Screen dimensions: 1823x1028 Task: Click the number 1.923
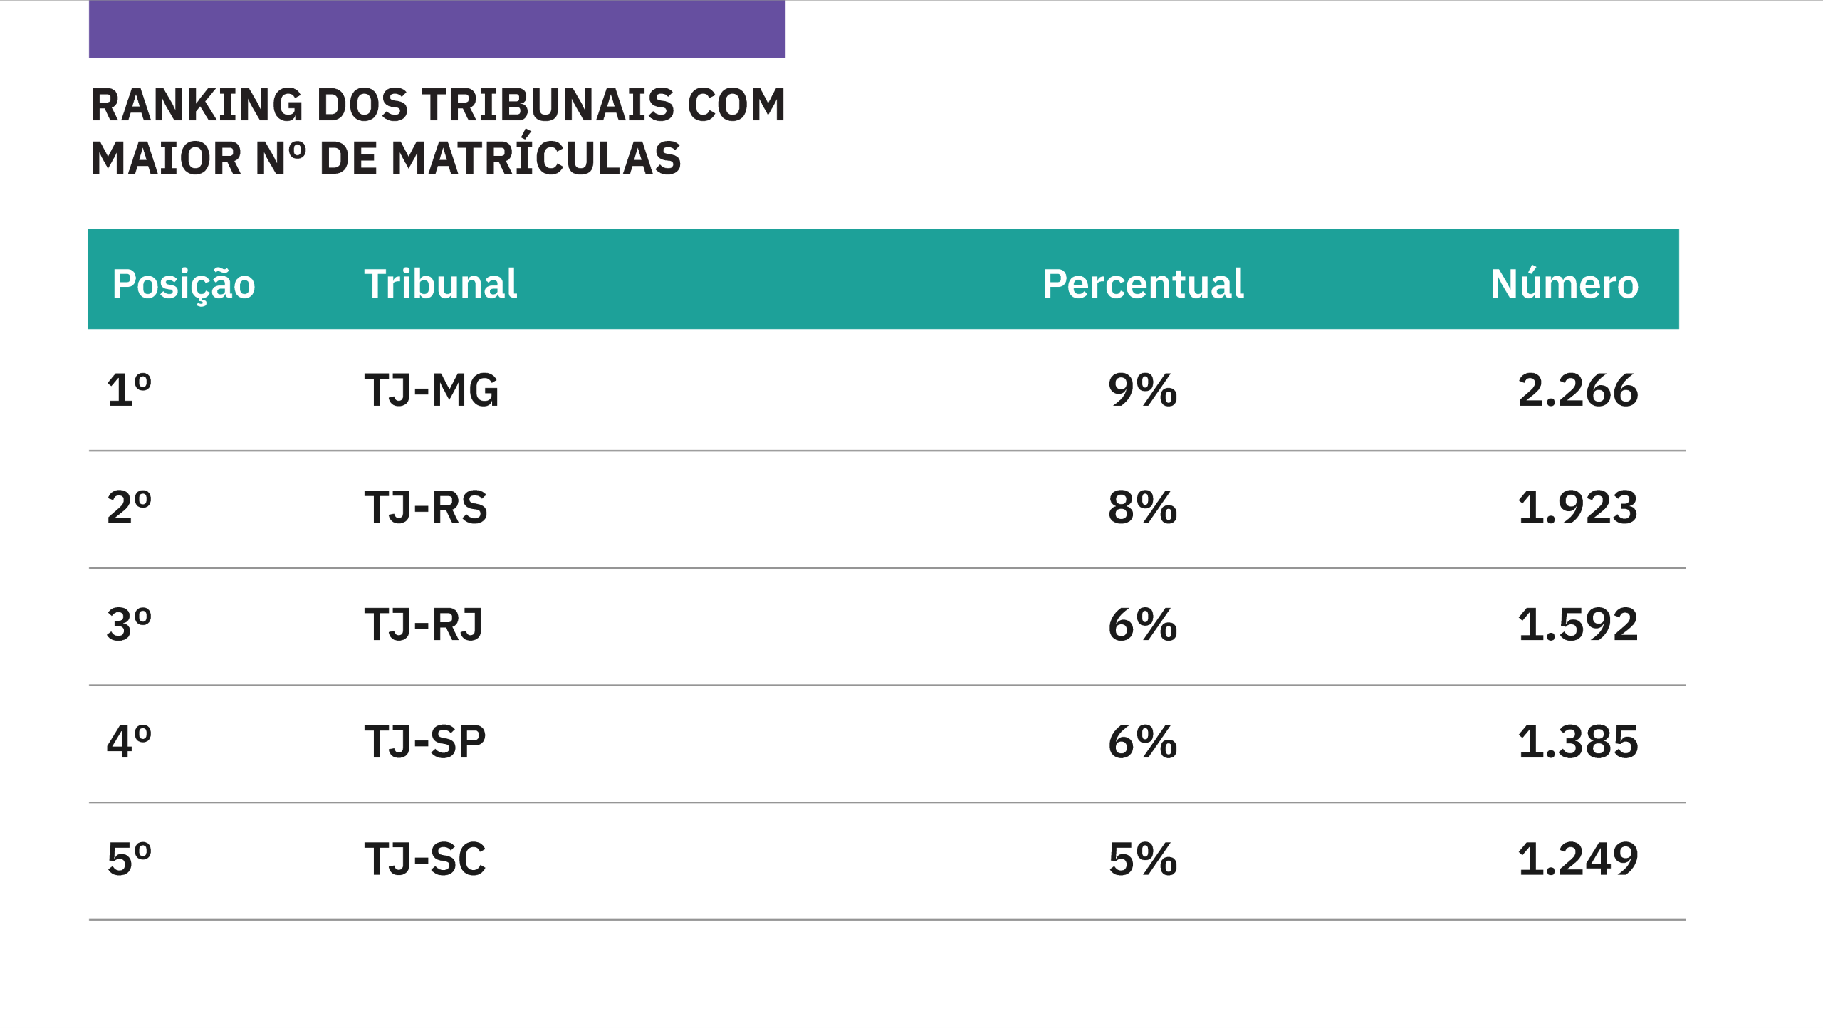(x=1578, y=508)
